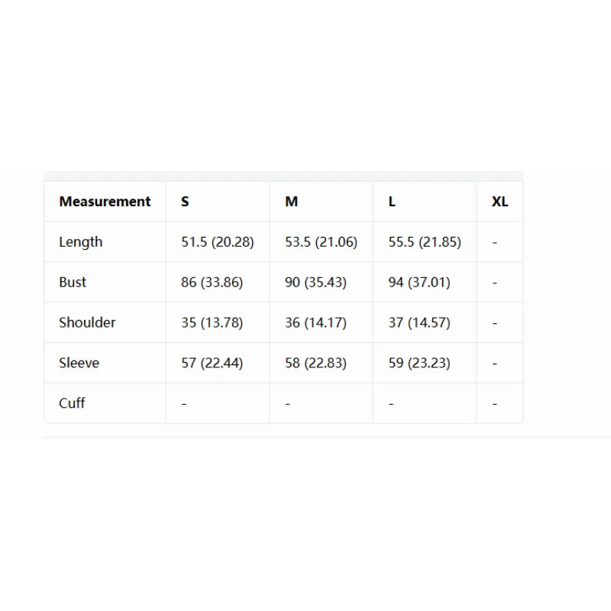611x611 pixels.
Task: Select the L size column header
Action: pyautogui.click(x=392, y=202)
